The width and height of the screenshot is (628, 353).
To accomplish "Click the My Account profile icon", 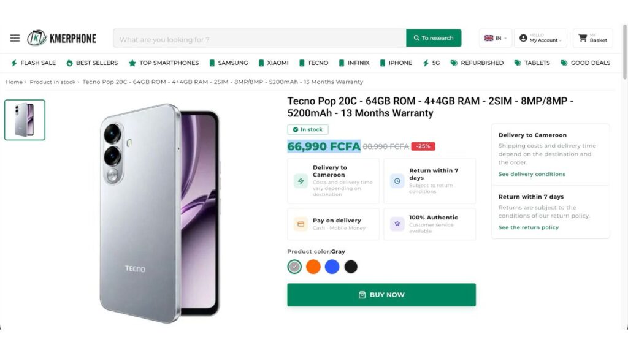I will point(523,38).
